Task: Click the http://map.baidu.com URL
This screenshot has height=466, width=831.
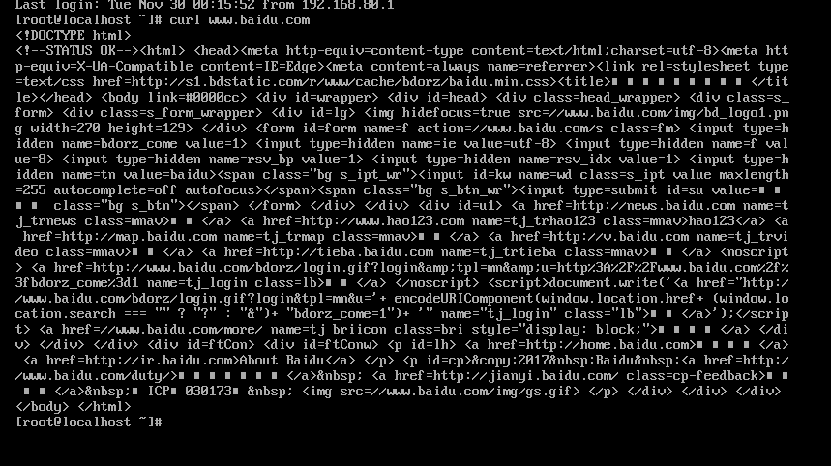Action: point(139,236)
